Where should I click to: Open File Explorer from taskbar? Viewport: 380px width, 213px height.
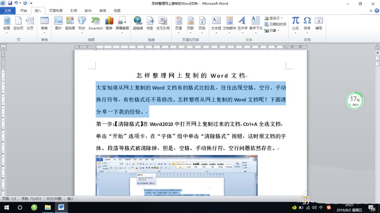(47, 207)
